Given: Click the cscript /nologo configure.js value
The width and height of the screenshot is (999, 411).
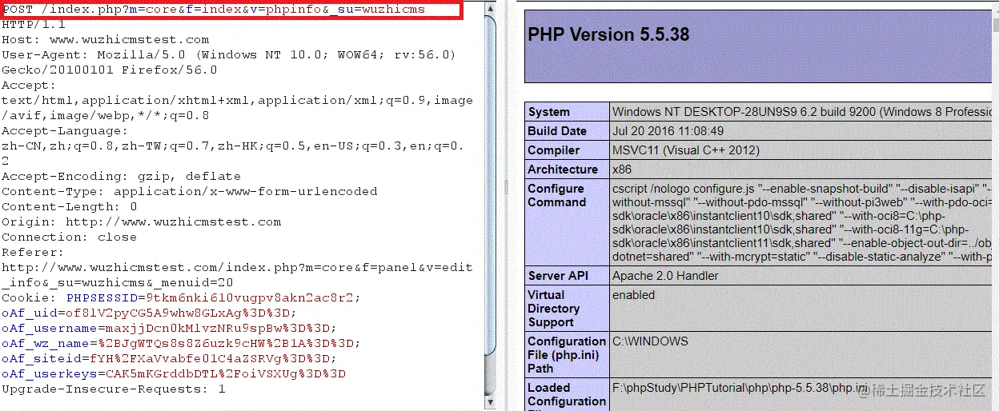Looking at the screenshot, I should tap(803, 222).
